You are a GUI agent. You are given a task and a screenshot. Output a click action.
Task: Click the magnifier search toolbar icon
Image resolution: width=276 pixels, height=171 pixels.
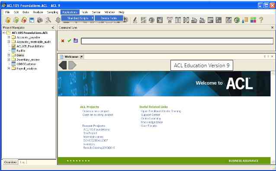[48, 20]
